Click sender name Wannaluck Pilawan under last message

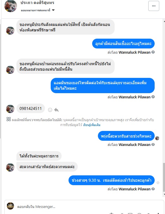[134, 189]
